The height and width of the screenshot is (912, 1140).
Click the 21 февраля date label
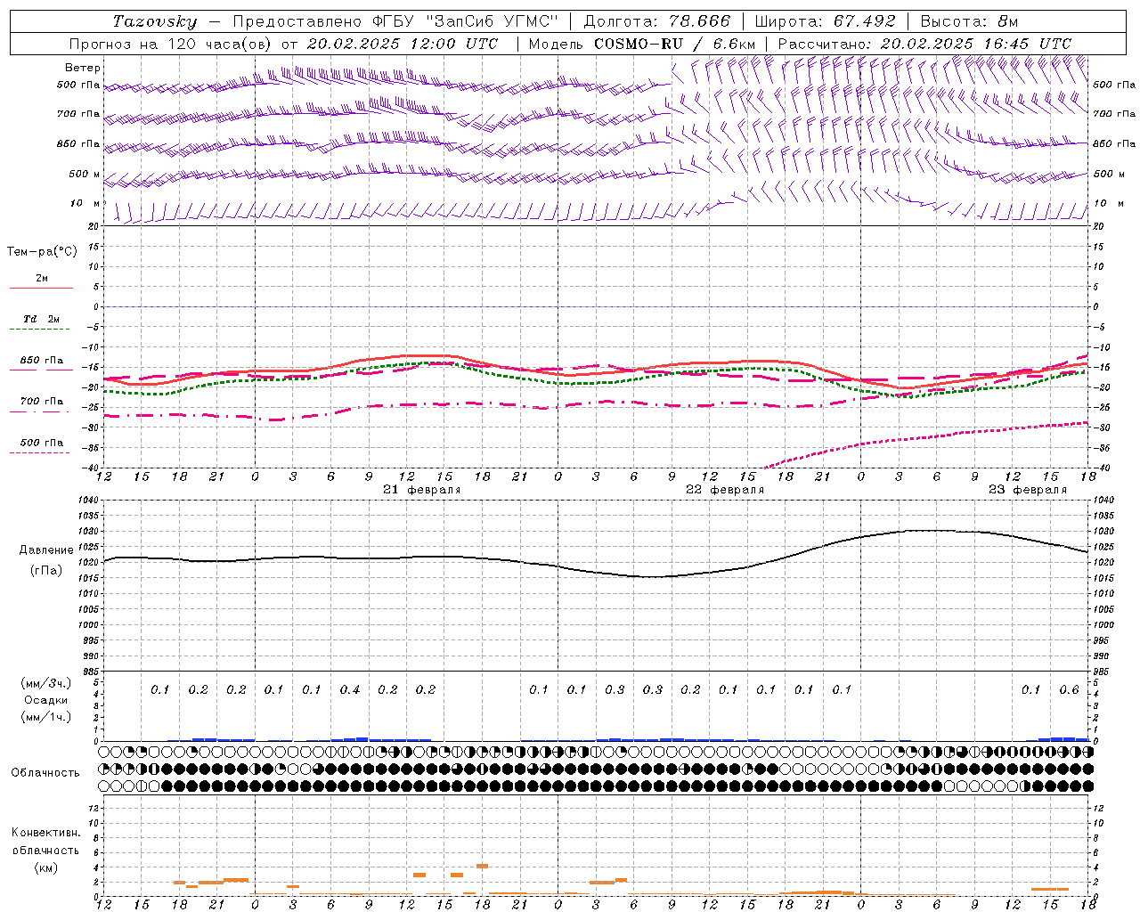pyautogui.click(x=422, y=490)
